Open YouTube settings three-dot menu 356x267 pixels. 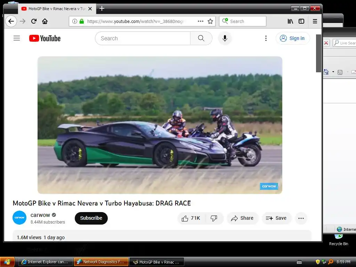coord(266,38)
